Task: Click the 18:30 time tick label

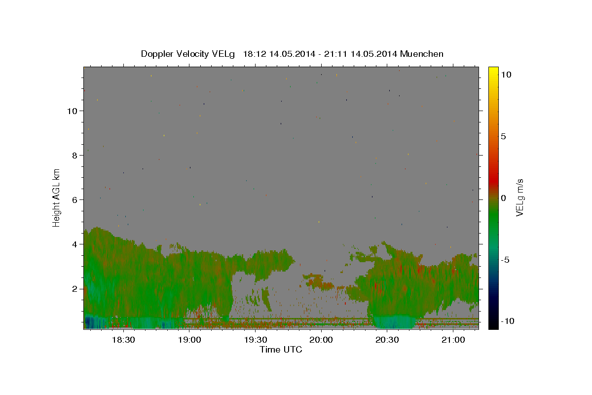Action: [x=123, y=340]
